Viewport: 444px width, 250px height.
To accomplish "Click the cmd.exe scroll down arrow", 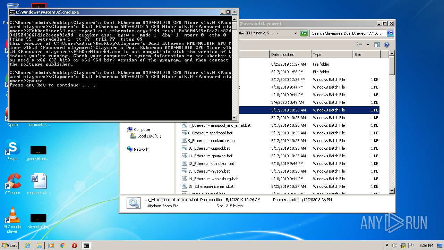I will pyautogui.click(x=234, y=118).
